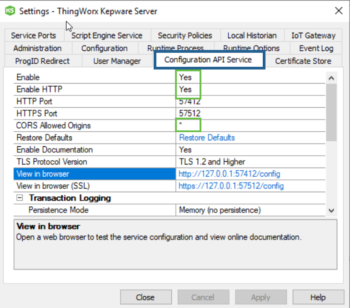Click scrollbar up arrow in property list

331,78
